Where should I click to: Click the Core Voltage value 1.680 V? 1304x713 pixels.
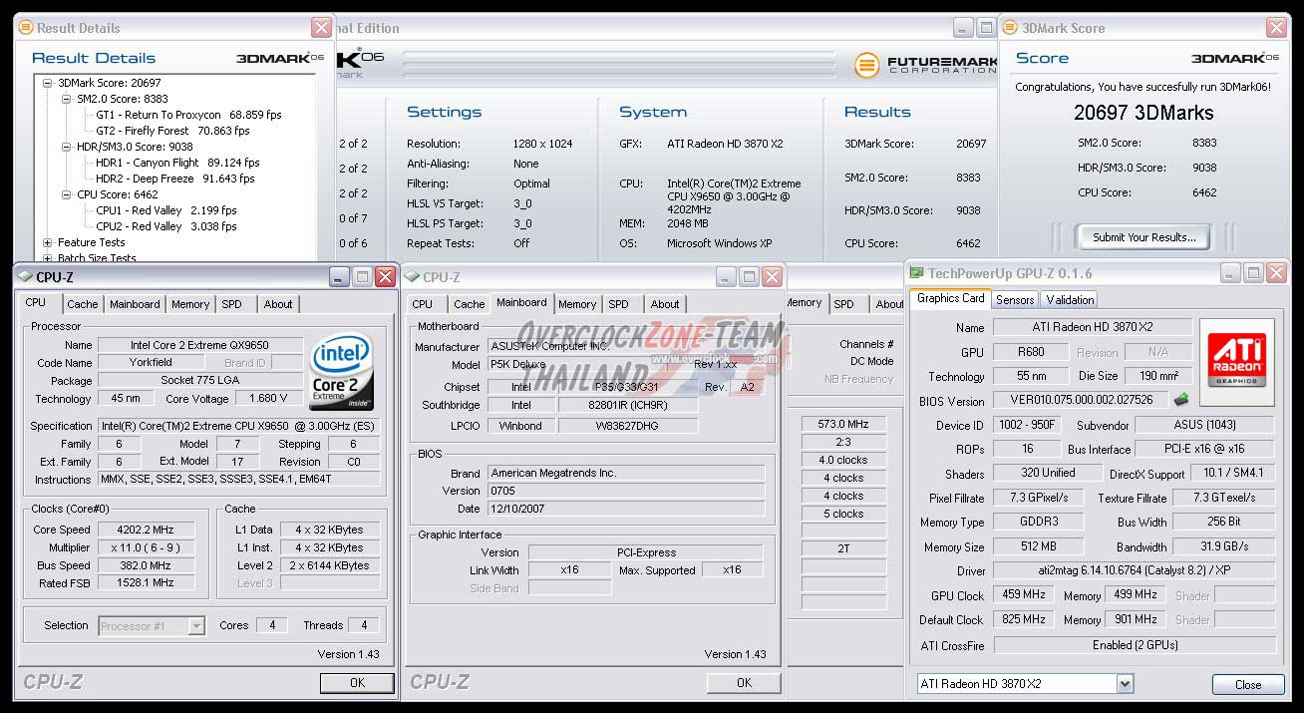point(269,398)
